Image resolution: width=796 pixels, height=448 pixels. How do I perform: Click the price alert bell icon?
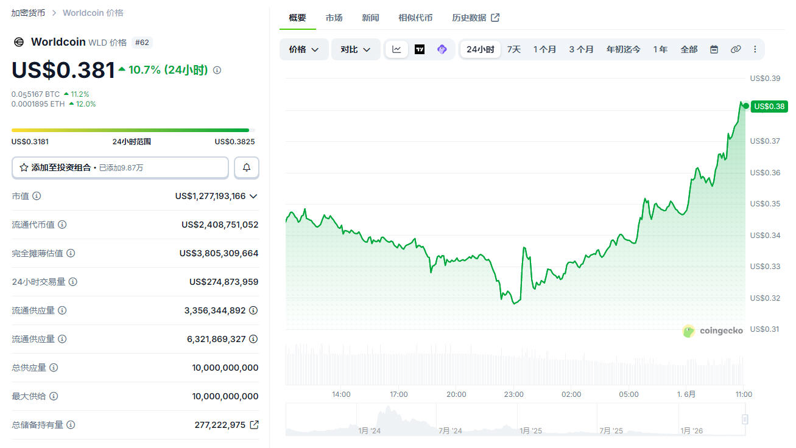247,167
